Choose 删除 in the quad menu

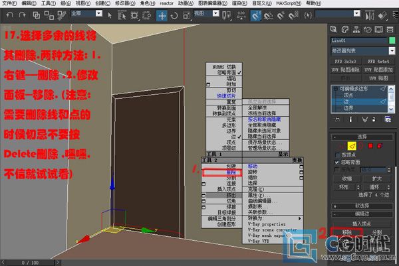[231, 172]
